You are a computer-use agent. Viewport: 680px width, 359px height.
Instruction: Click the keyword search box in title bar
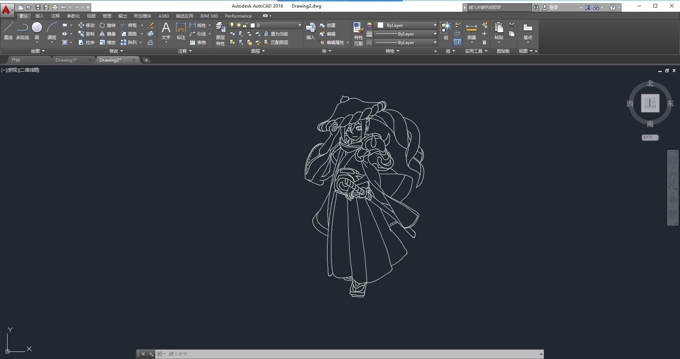[x=499, y=7]
